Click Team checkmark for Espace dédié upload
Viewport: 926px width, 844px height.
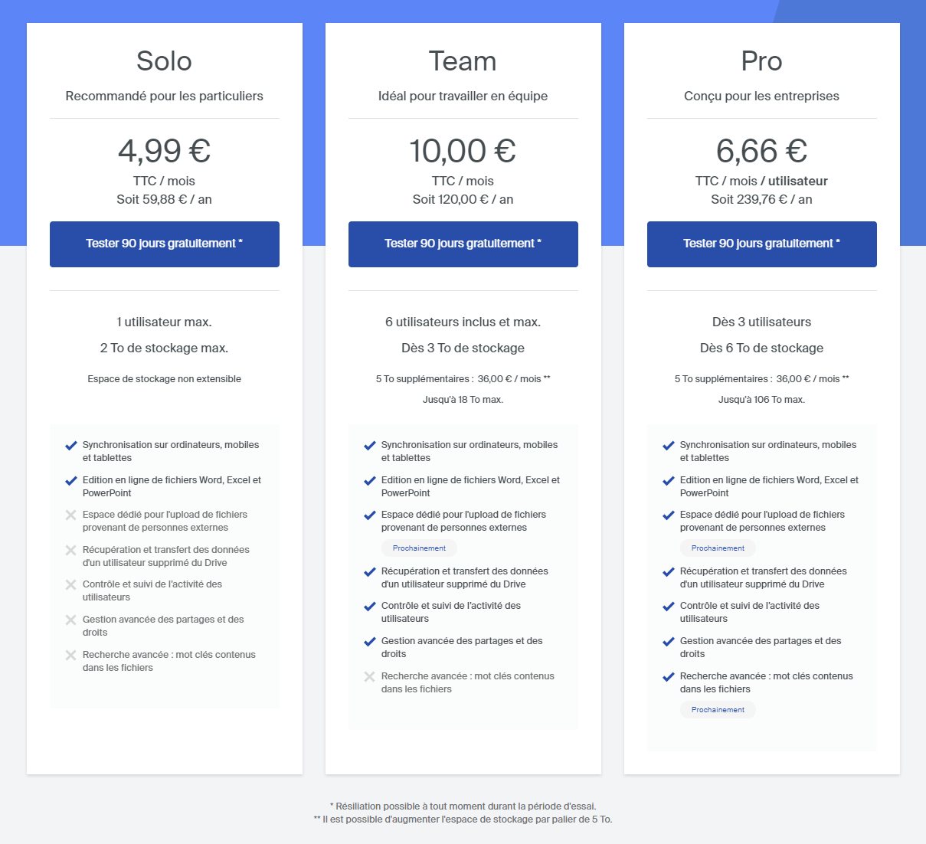tap(370, 515)
